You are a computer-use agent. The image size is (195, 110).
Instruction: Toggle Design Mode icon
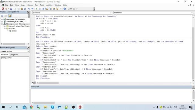47,9
